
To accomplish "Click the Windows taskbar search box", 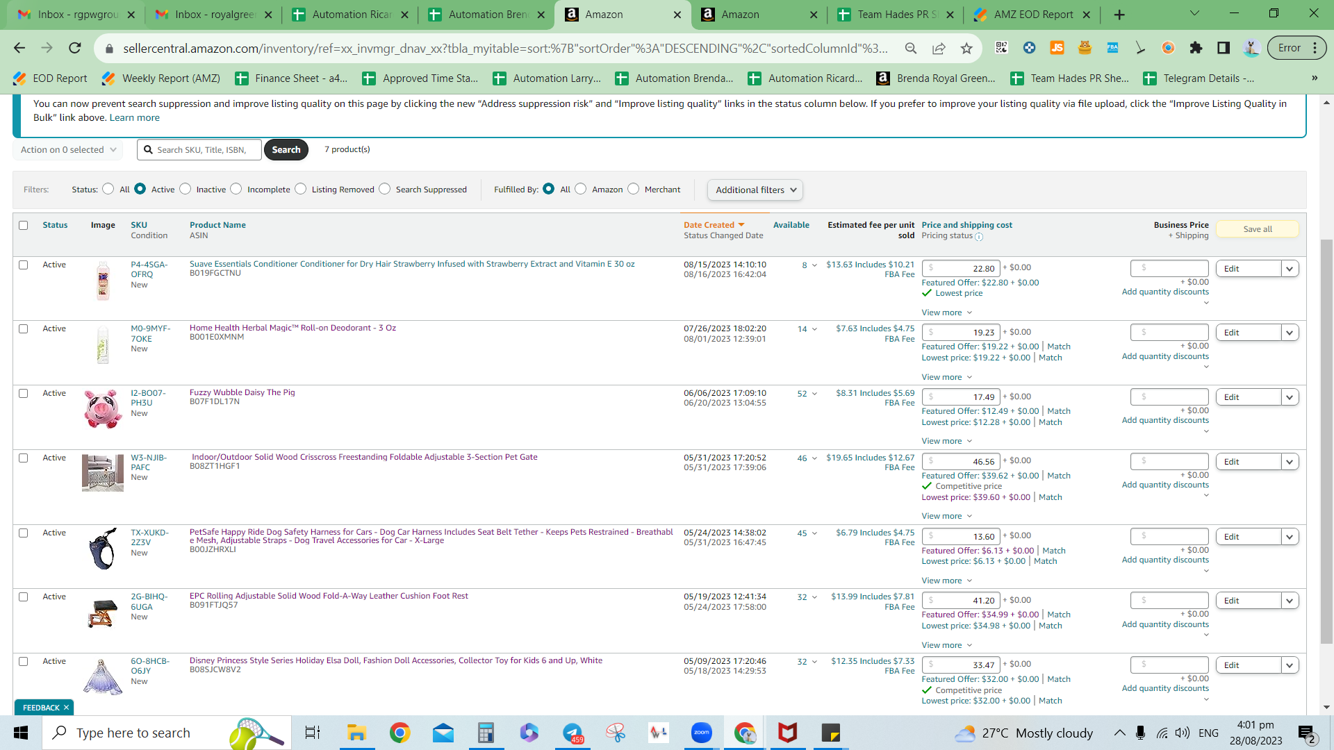I will [x=167, y=733].
